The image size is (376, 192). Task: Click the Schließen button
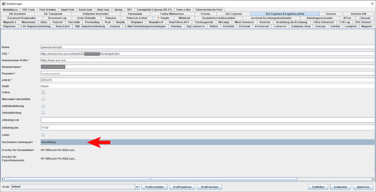coord(318,187)
